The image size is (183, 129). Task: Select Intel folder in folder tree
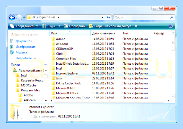(x=24, y=76)
